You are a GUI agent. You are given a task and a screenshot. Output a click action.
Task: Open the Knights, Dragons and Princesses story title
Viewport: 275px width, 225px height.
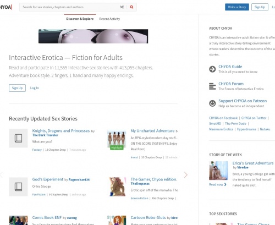pos(61,131)
